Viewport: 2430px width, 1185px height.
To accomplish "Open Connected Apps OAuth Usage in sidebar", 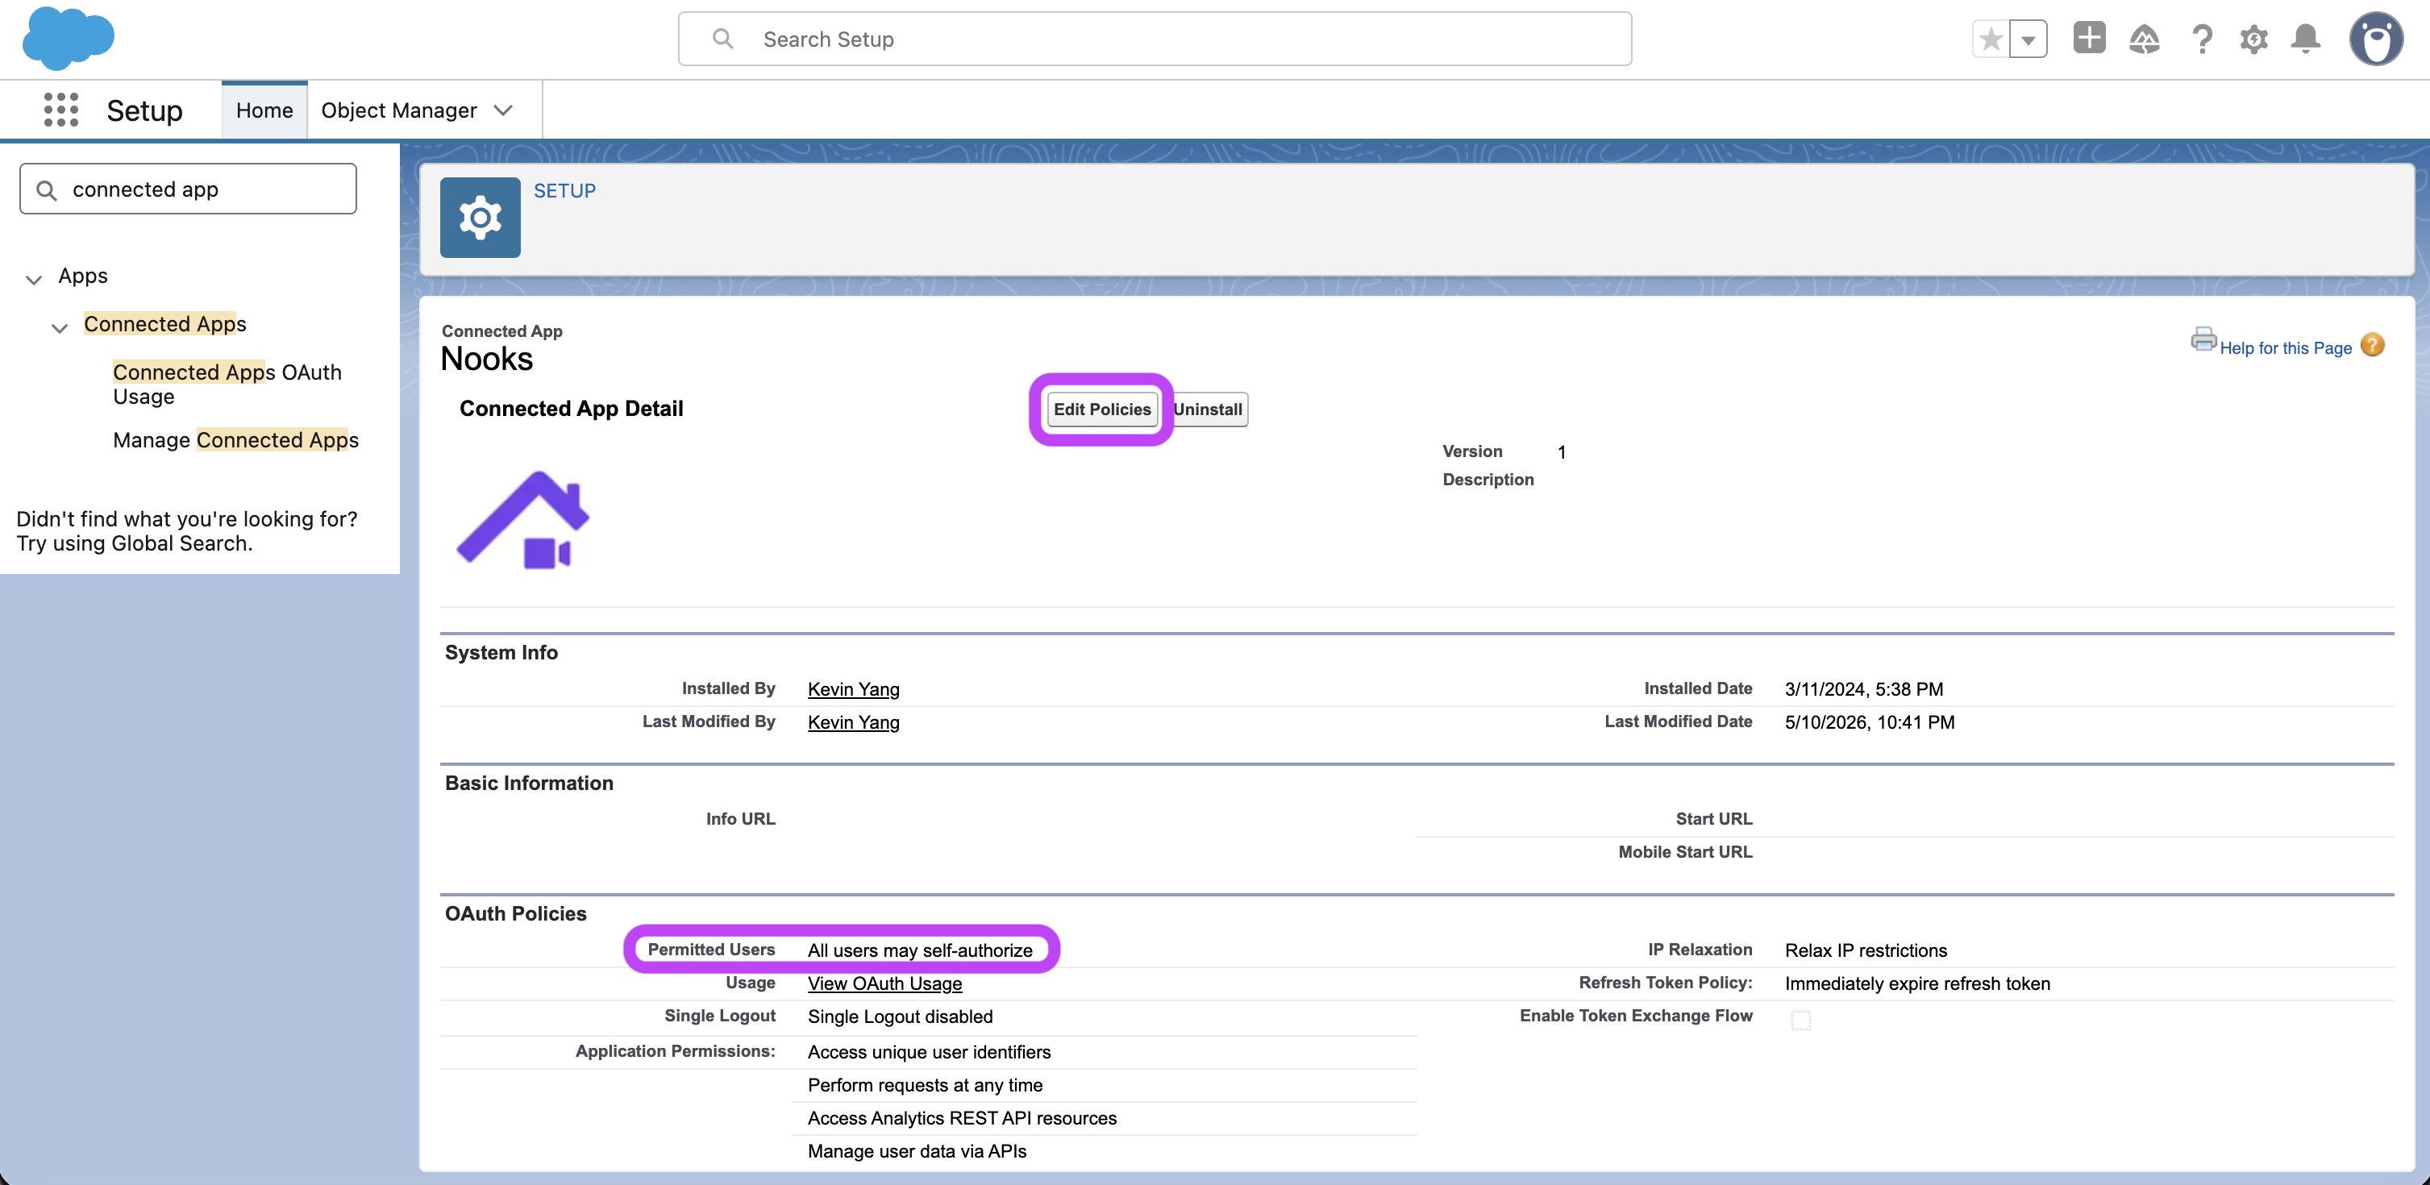I will 227,385.
